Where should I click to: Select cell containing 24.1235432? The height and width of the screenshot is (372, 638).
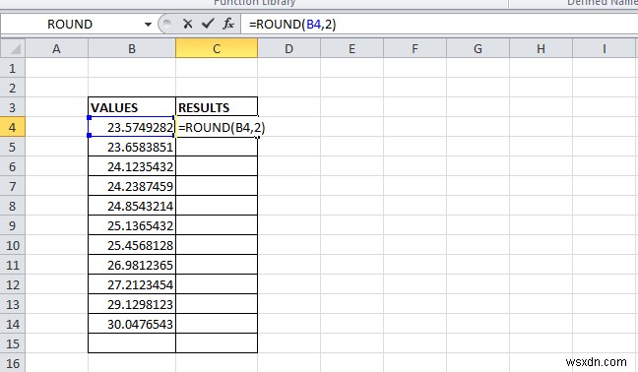pyautogui.click(x=132, y=166)
